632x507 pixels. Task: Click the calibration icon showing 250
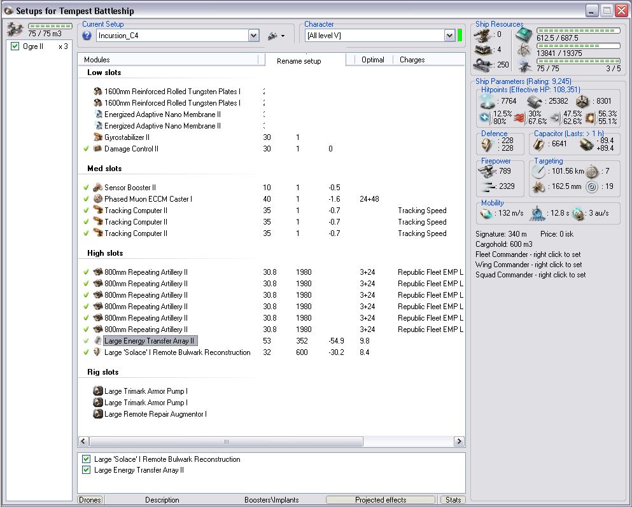(x=483, y=64)
